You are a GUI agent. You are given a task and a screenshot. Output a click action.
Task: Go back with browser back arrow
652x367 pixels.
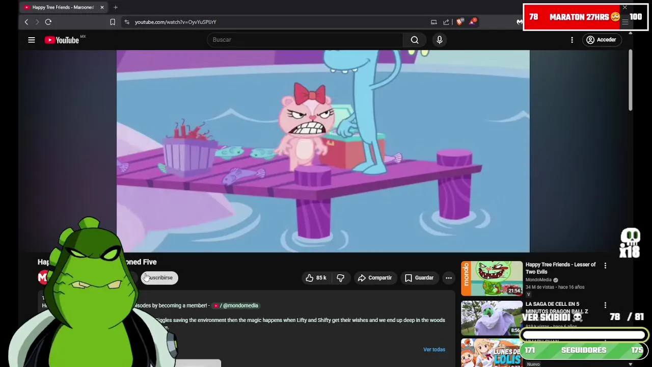click(x=26, y=22)
